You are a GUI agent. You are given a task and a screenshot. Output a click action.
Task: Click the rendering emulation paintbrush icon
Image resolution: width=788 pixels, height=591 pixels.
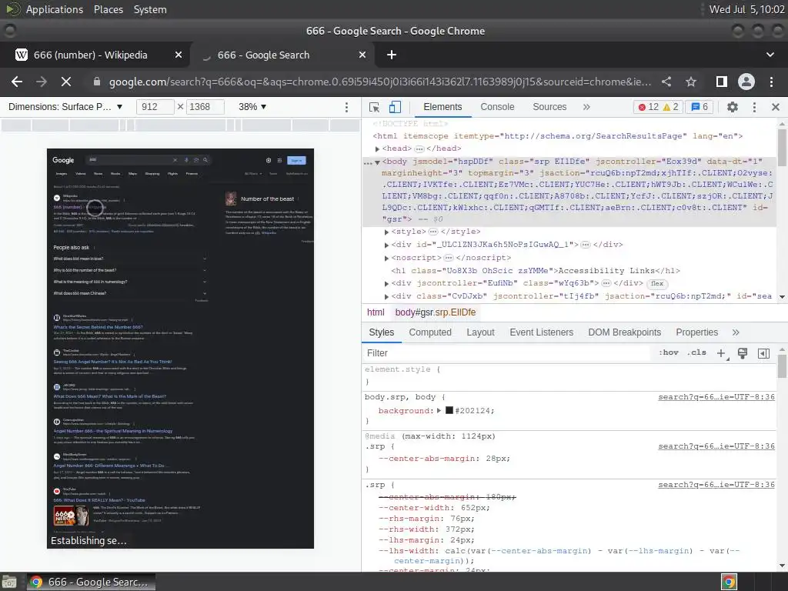743,353
